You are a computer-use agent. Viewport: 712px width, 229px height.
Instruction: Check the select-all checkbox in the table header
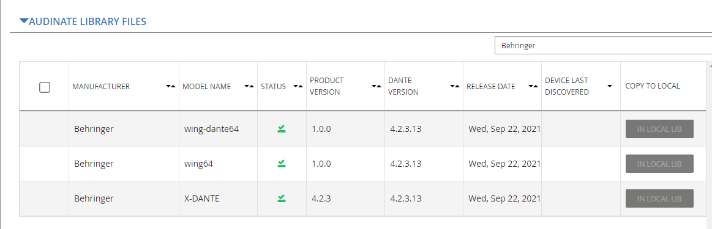[45, 87]
